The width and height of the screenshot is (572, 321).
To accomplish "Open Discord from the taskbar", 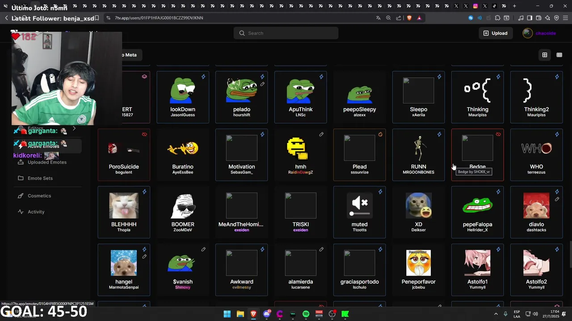I will [267, 314].
